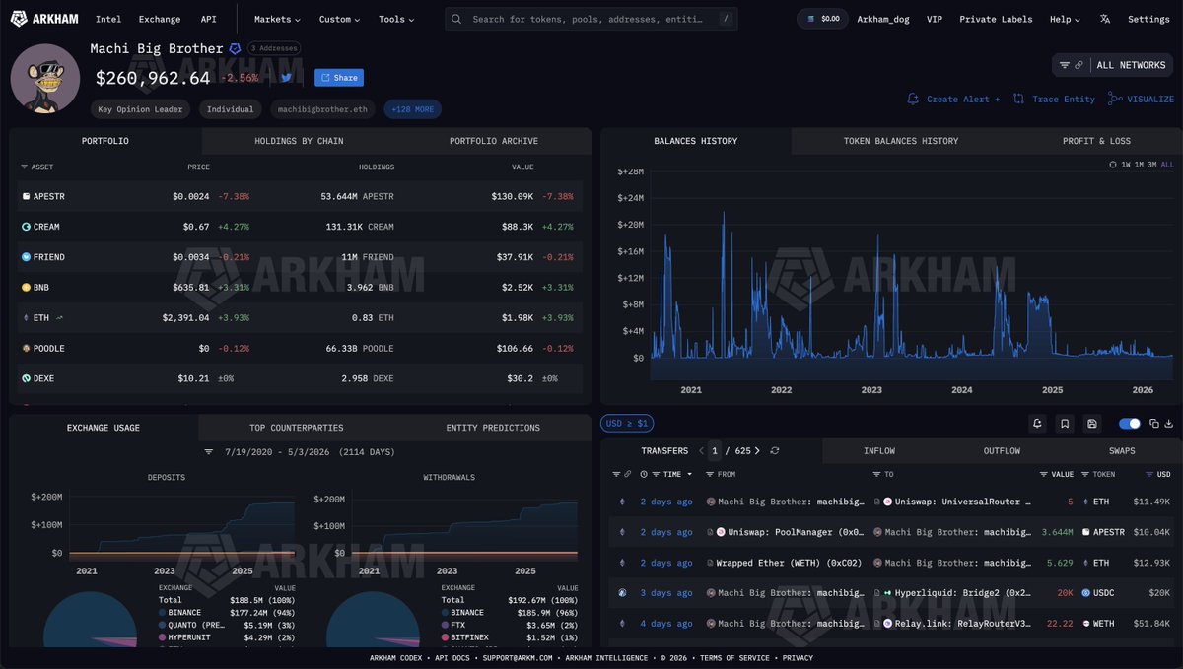The height and width of the screenshot is (669, 1183).
Task: Switch to the HOLDINGS BY CHAIN tab
Action: pyautogui.click(x=299, y=141)
